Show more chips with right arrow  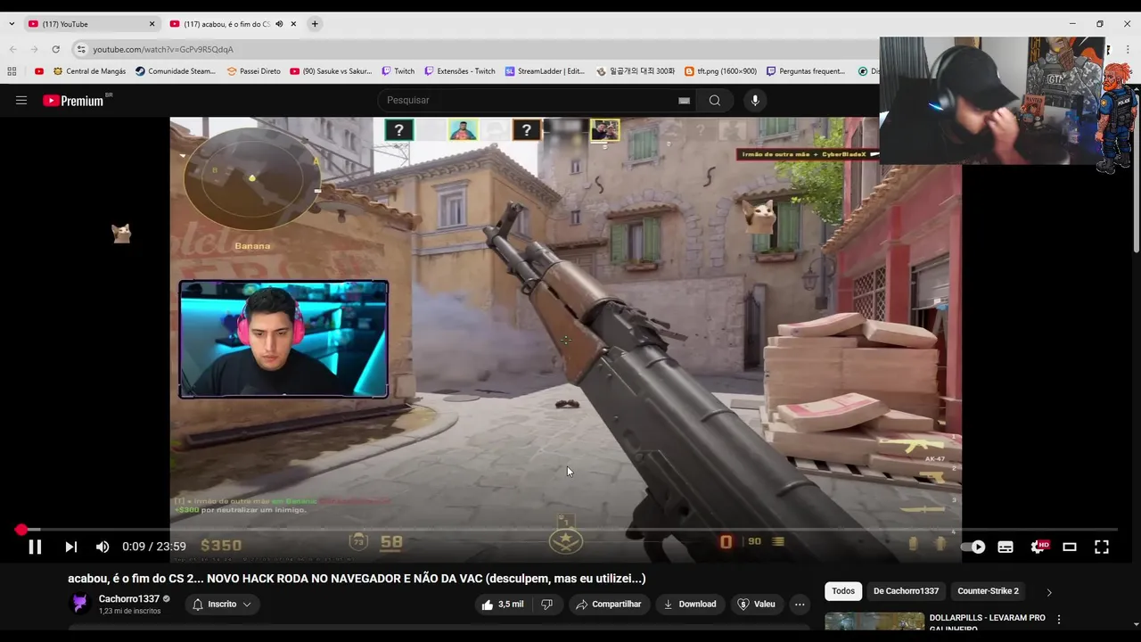1049,591
